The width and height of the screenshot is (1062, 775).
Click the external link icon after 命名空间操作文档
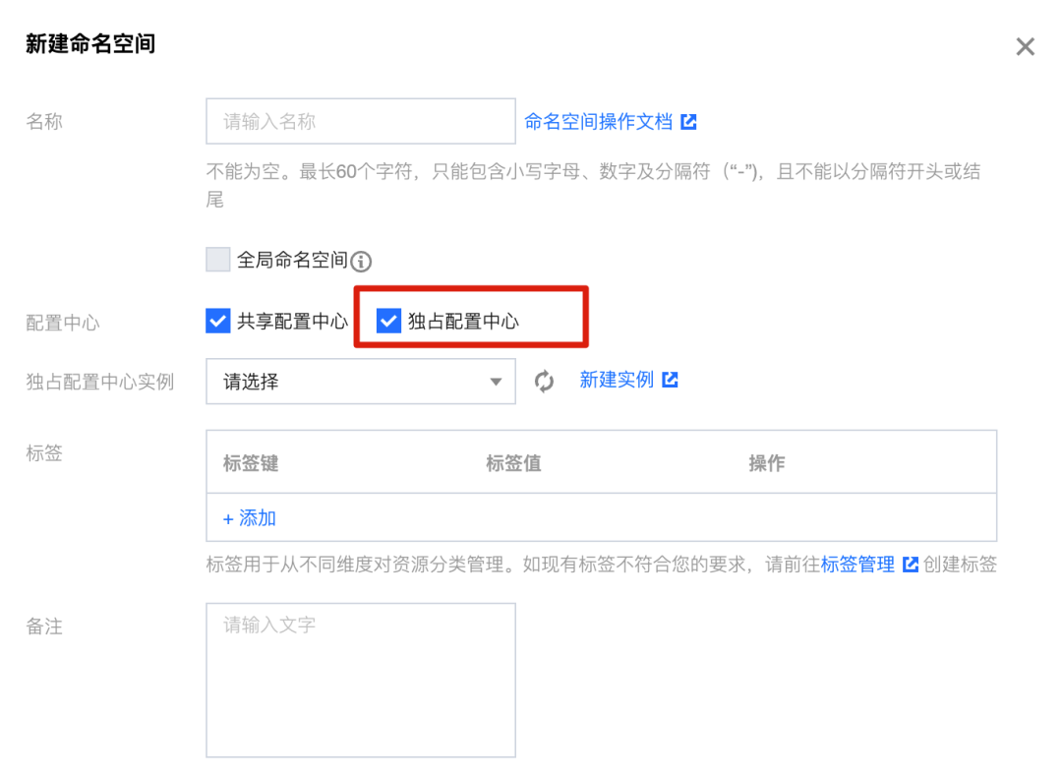coord(688,122)
